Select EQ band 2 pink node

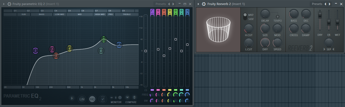click(x=52, y=49)
